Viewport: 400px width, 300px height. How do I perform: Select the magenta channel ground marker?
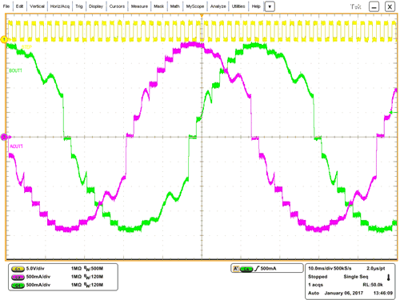pos(4,137)
